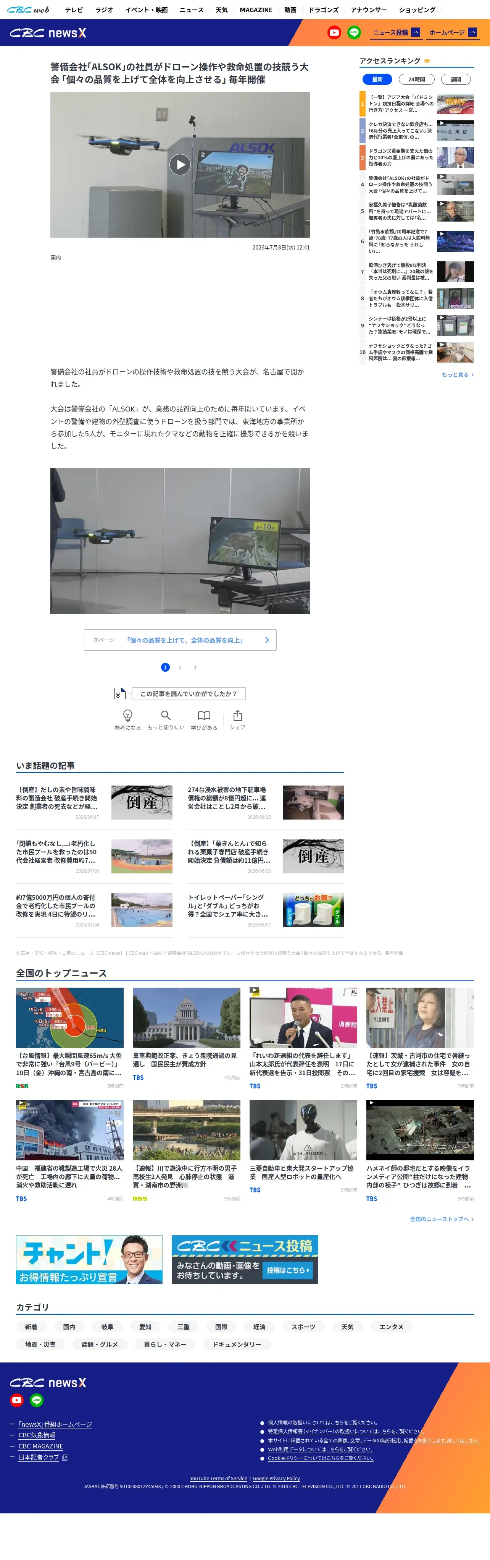The height and width of the screenshot is (1560, 490).
Task: Select the エンタメ category chip
Action: (392, 1327)
